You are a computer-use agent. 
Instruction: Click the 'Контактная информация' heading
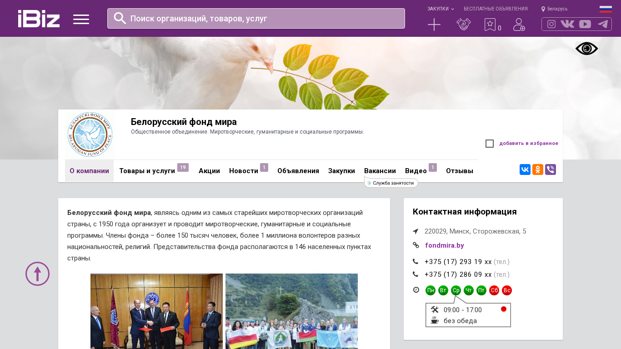(x=465, y=212)
